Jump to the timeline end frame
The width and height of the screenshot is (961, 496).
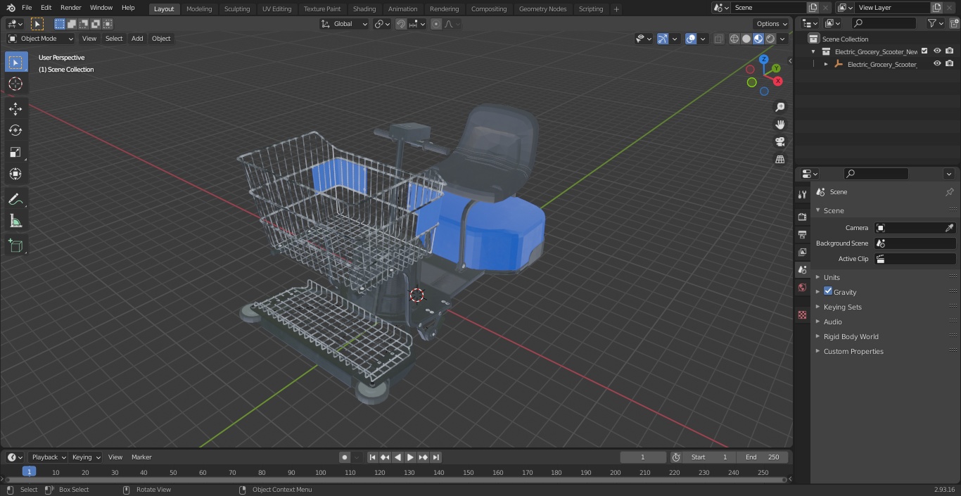pyautogui.click(x=436, y=457)
